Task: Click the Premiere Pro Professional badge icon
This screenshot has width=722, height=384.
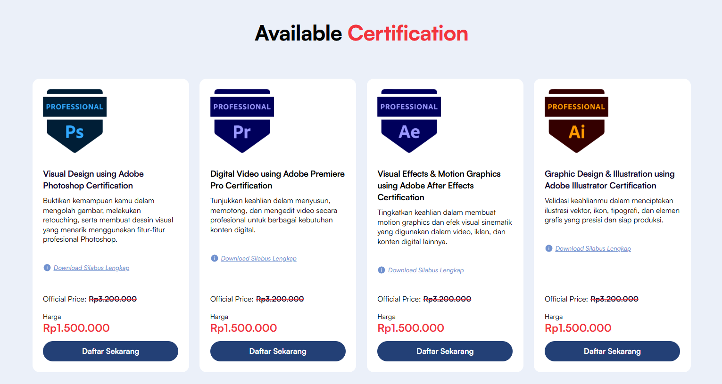Action: pyautogui.click(x=242, y=120)
